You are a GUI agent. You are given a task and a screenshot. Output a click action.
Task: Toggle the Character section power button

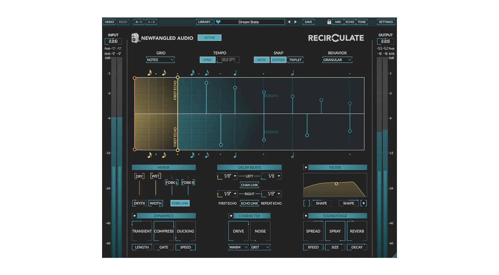[231, 215]
